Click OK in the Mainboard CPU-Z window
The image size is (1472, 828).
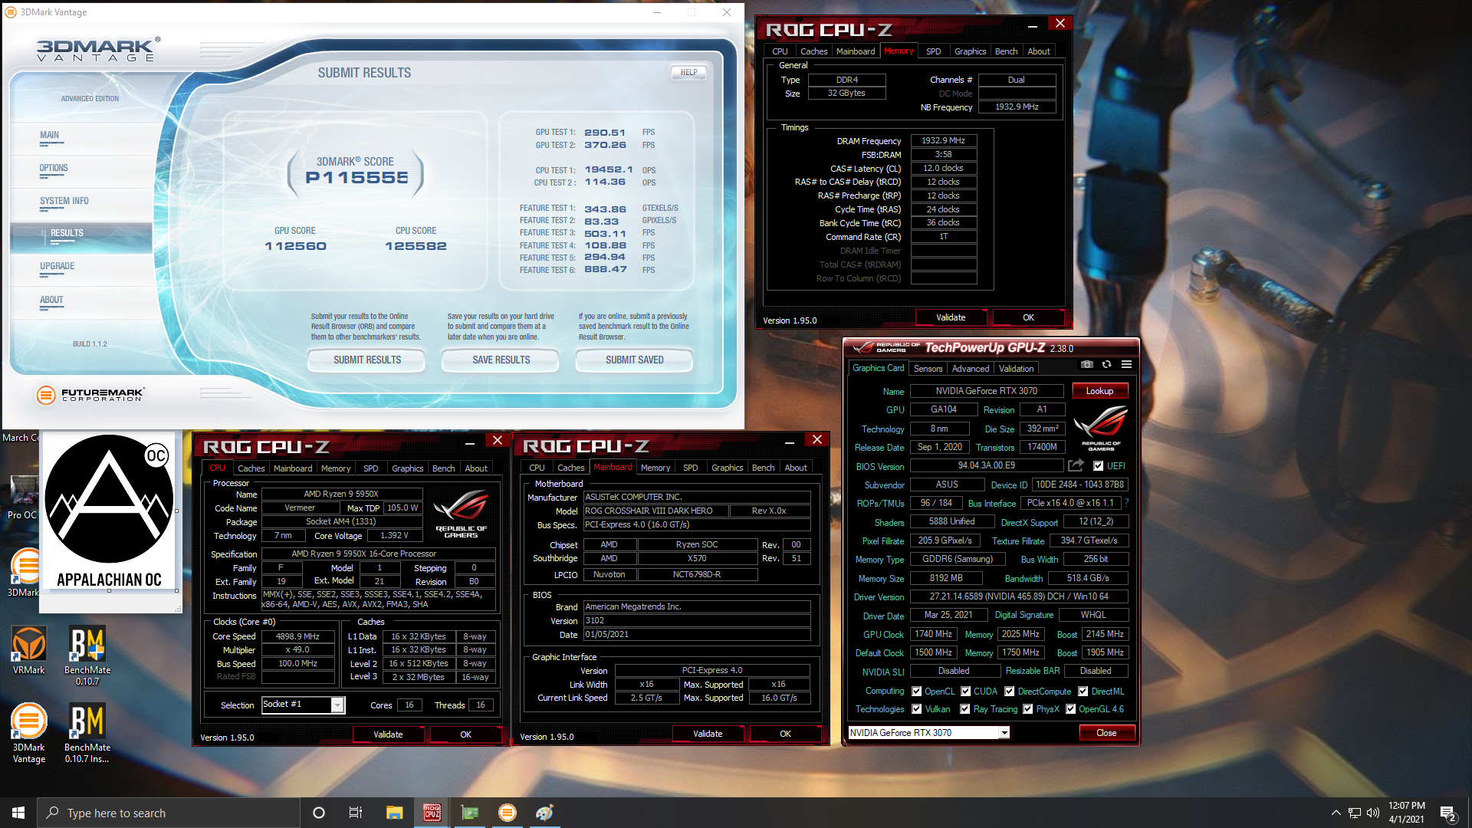785,734
